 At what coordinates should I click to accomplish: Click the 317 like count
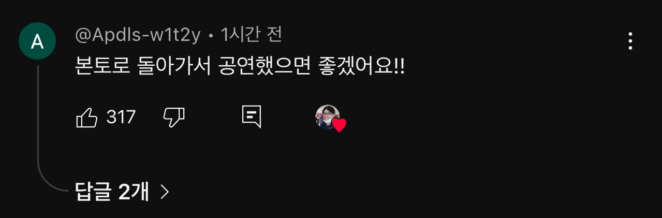[121, 118]
